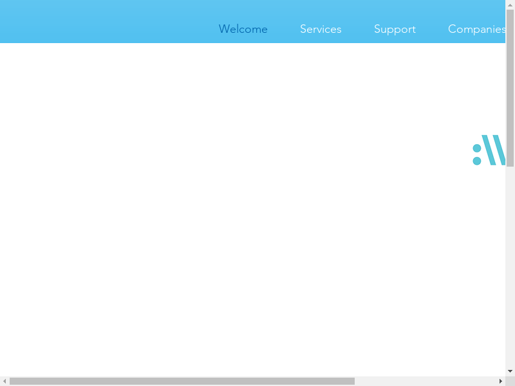The width and height of the screenshot is (515, 386).
Task: Click the corner box between both scrollbars
Action: pos(510,381)
